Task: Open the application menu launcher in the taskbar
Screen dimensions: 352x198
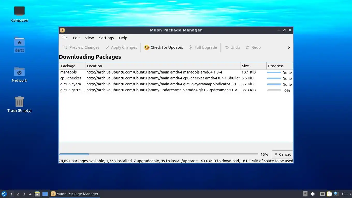Action: pos(4,194)
